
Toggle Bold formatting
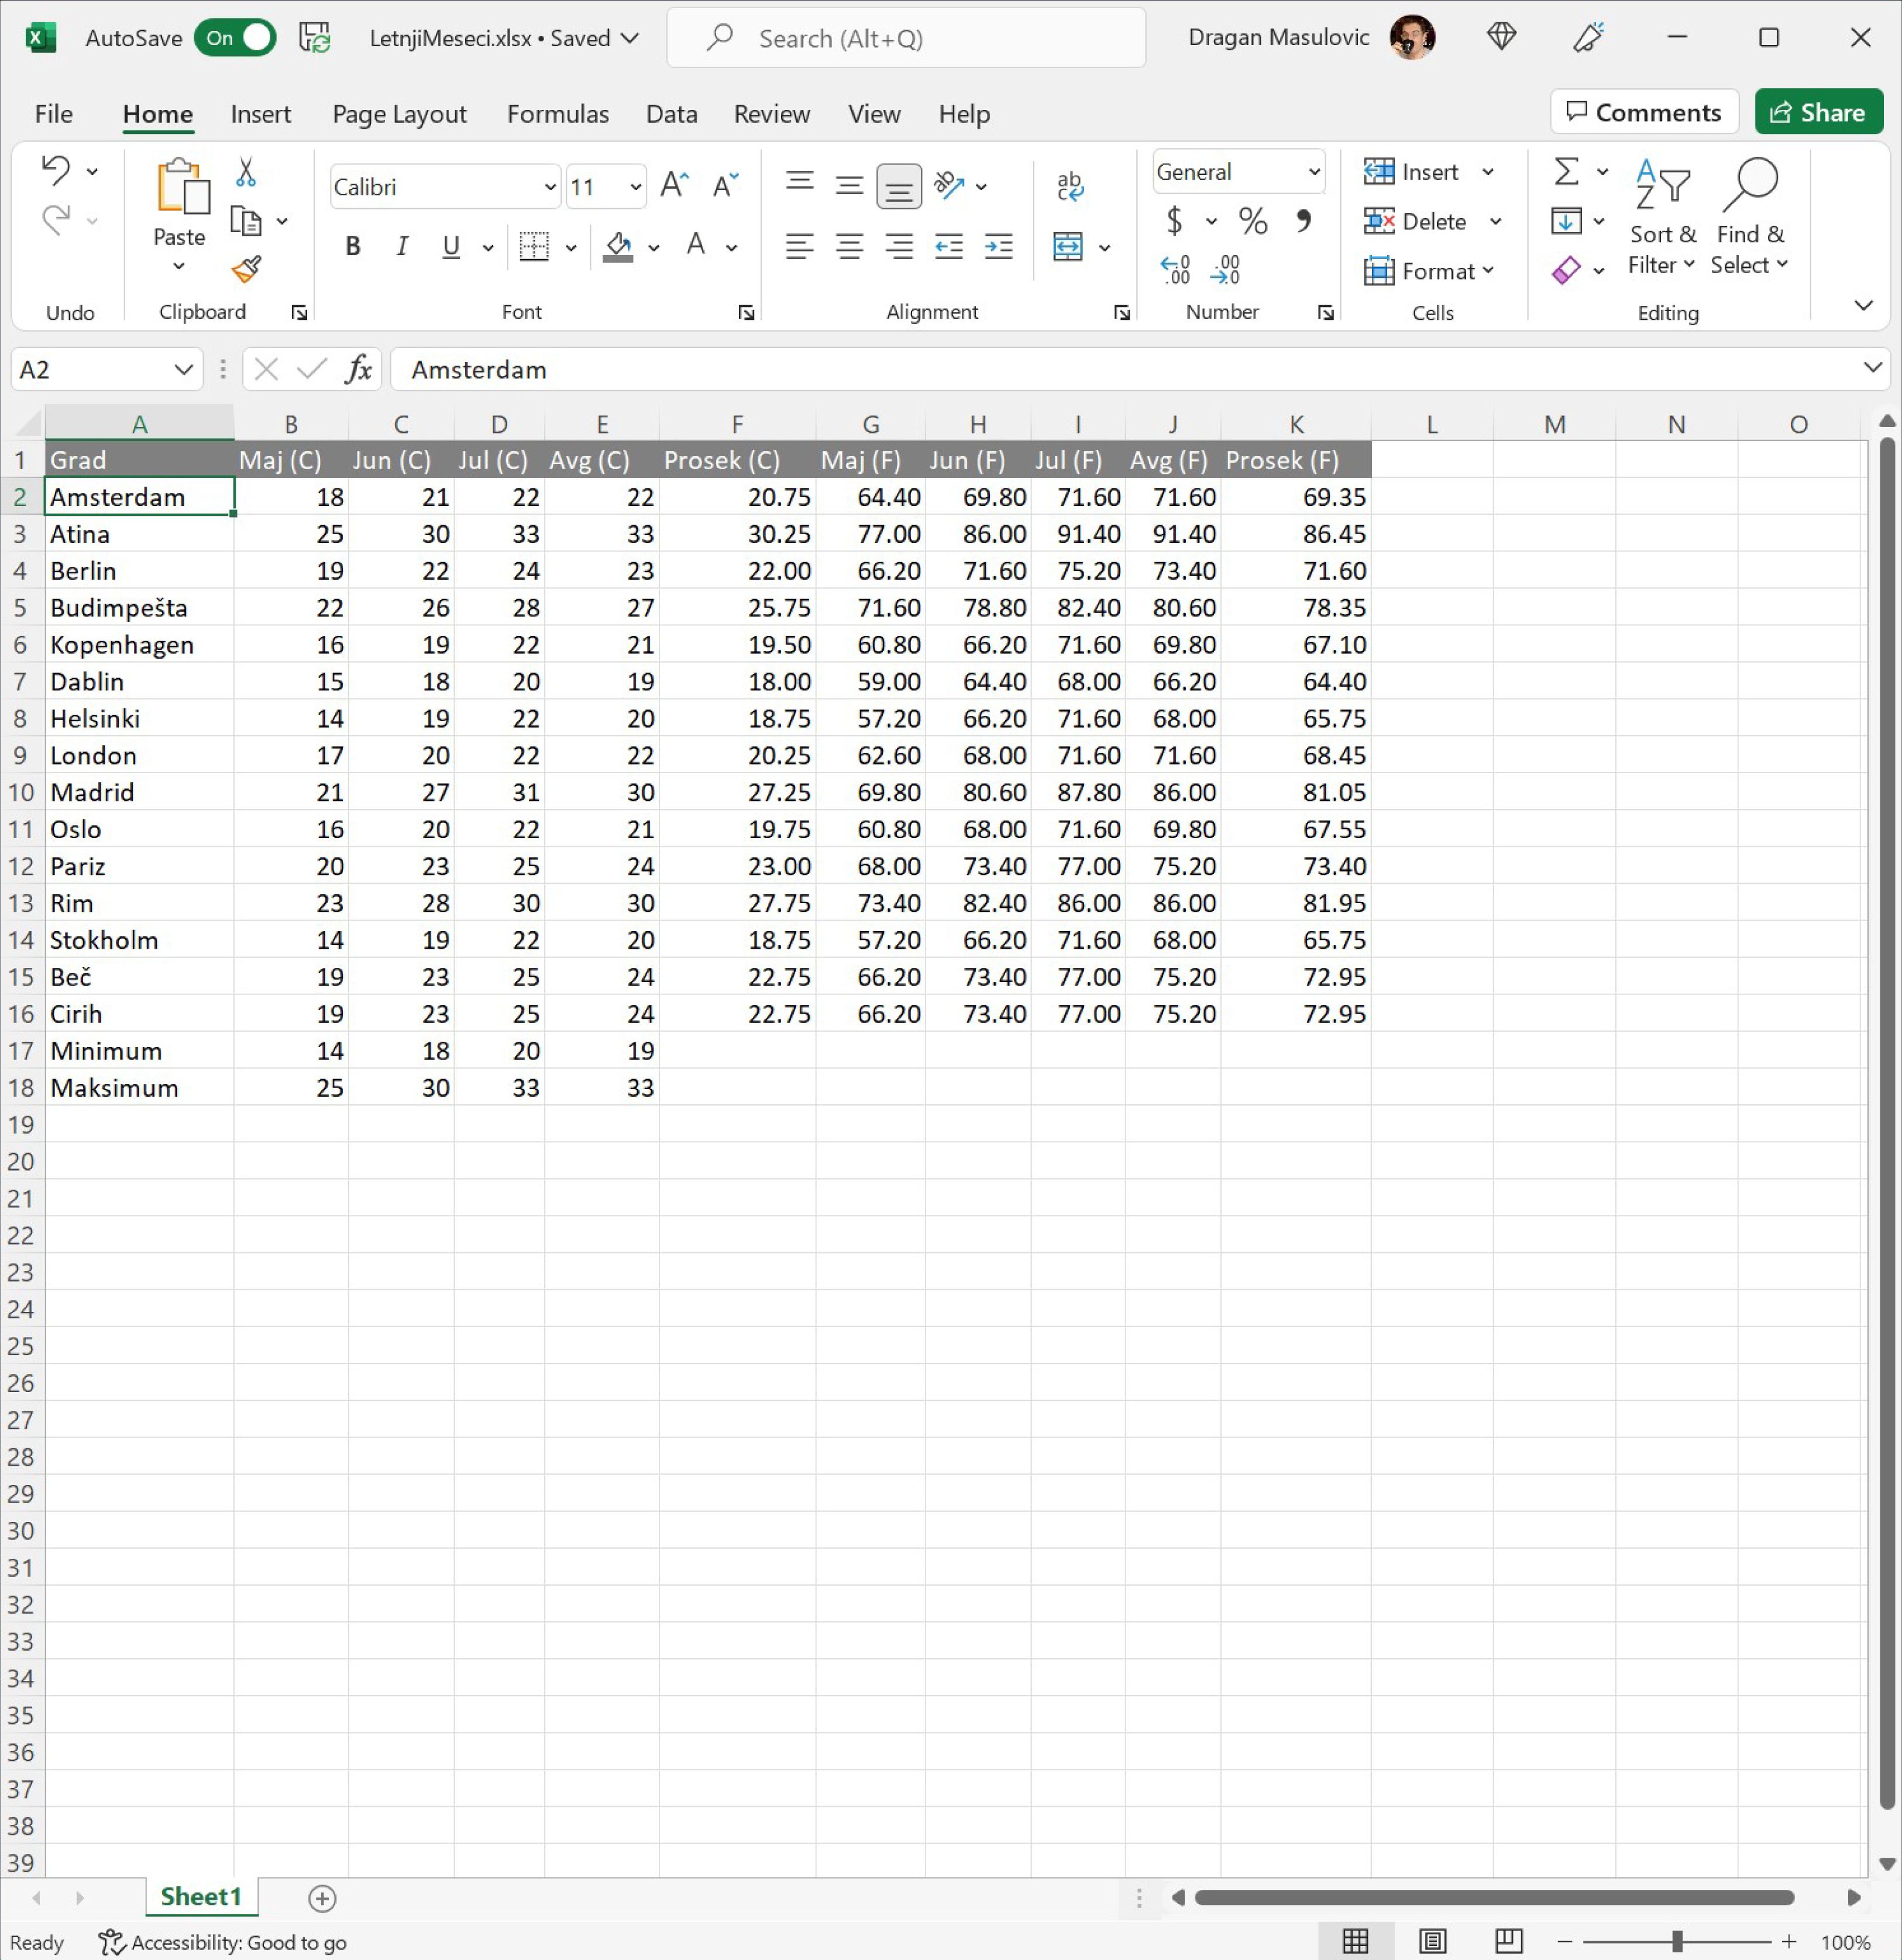(x=352, y=246)
